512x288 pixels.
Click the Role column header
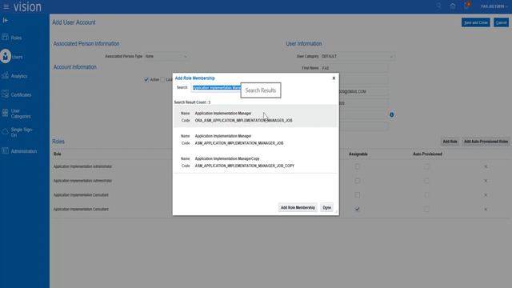57,154
